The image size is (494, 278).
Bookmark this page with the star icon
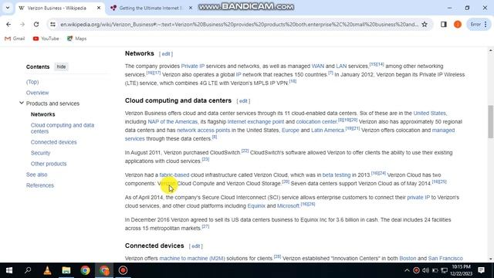[425, 24]
